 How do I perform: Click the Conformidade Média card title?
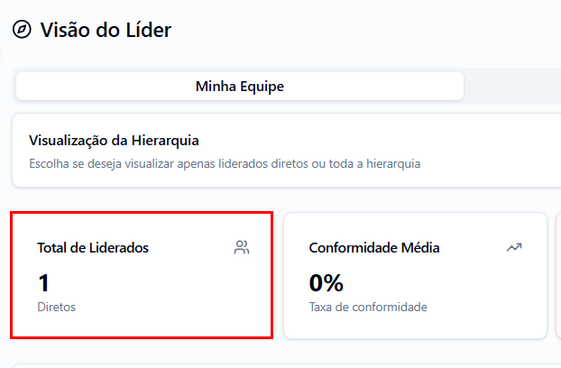[374, 247]
